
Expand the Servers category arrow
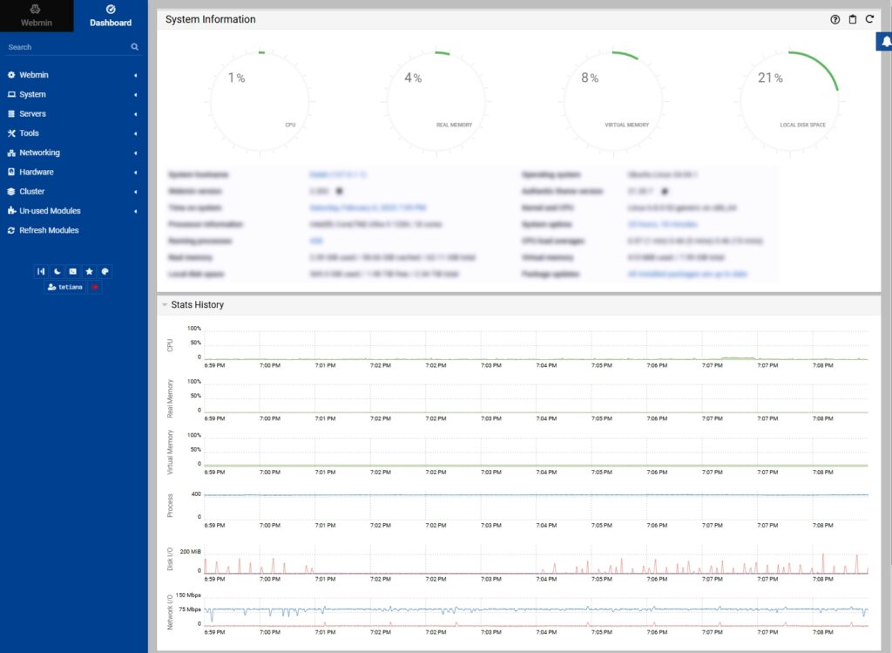pyautogui.click(x=135, y=114)
